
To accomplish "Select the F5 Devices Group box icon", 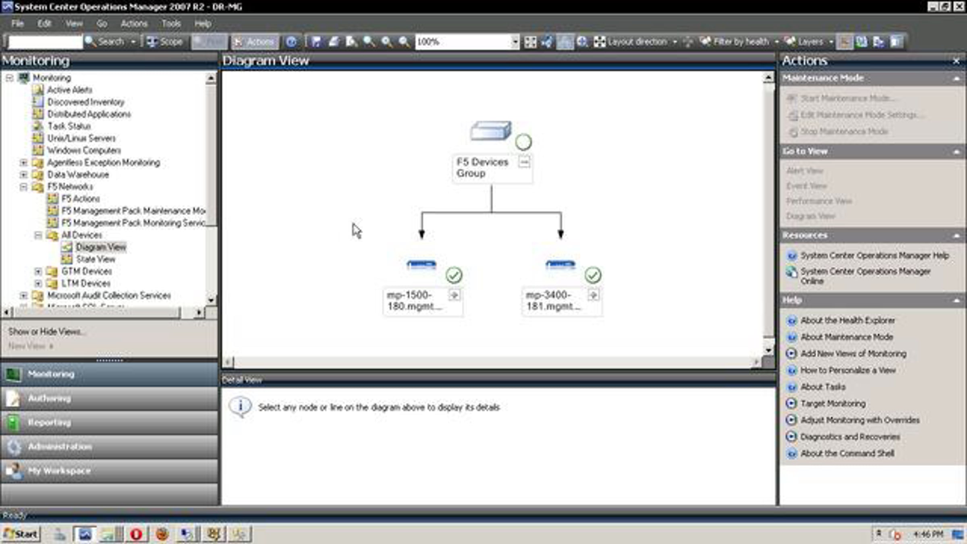I will [x=491, y=131].
